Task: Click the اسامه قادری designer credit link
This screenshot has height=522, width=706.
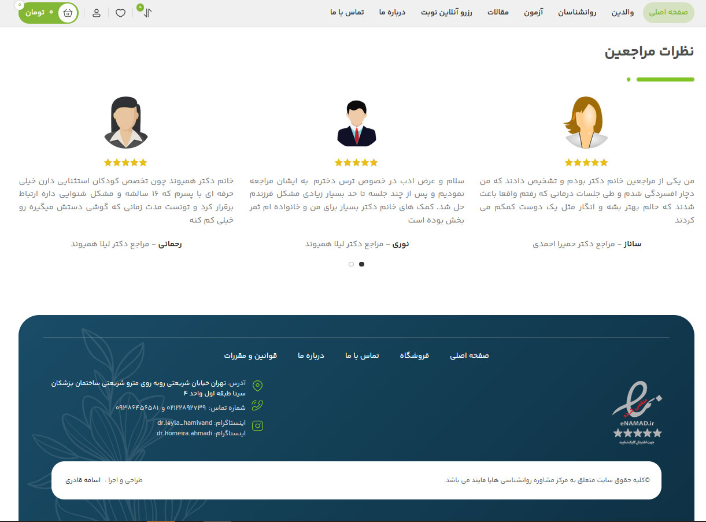Action: tap(83, 480)
